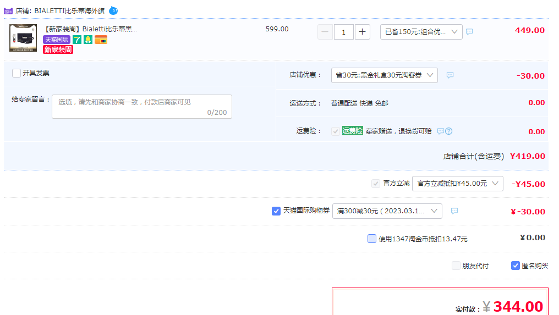Click comment icon beside 满300减30元 dropdown

pos(454,211)
